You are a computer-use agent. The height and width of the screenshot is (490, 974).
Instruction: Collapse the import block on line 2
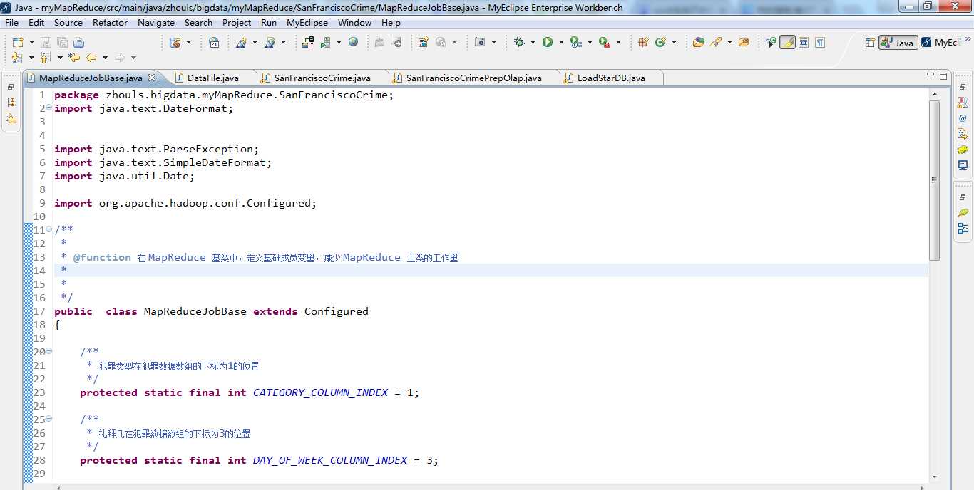click(x=48, y=108)
